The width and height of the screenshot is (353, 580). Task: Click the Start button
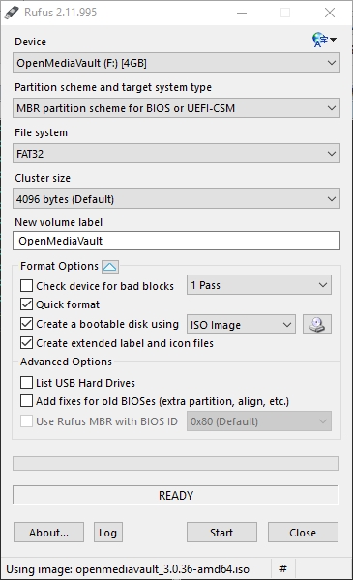[x=221, y=533]
